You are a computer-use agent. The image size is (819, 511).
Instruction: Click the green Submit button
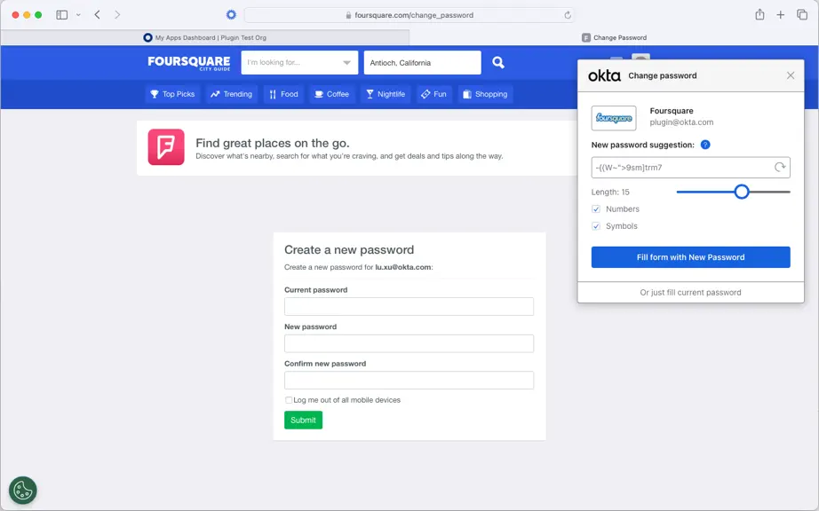(x=303, y=420)
